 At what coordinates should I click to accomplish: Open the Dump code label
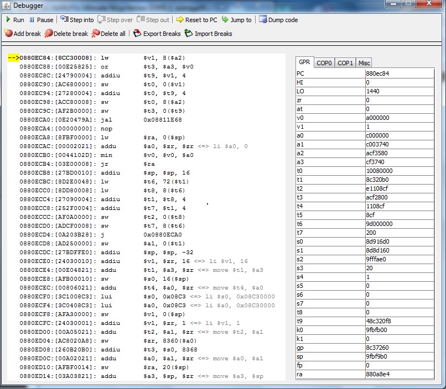(283, 20)
